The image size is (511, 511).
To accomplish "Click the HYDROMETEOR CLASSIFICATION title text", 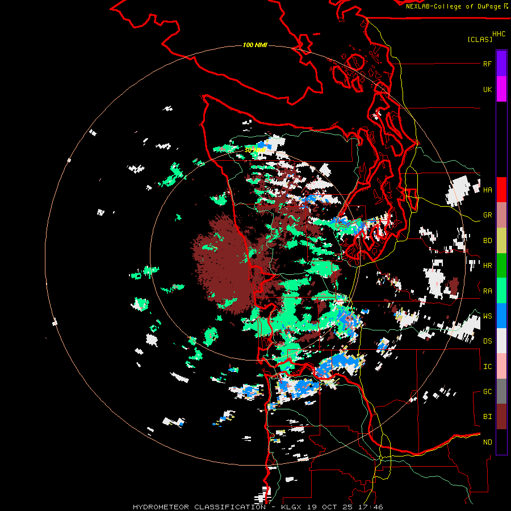I will coord(199,507).
